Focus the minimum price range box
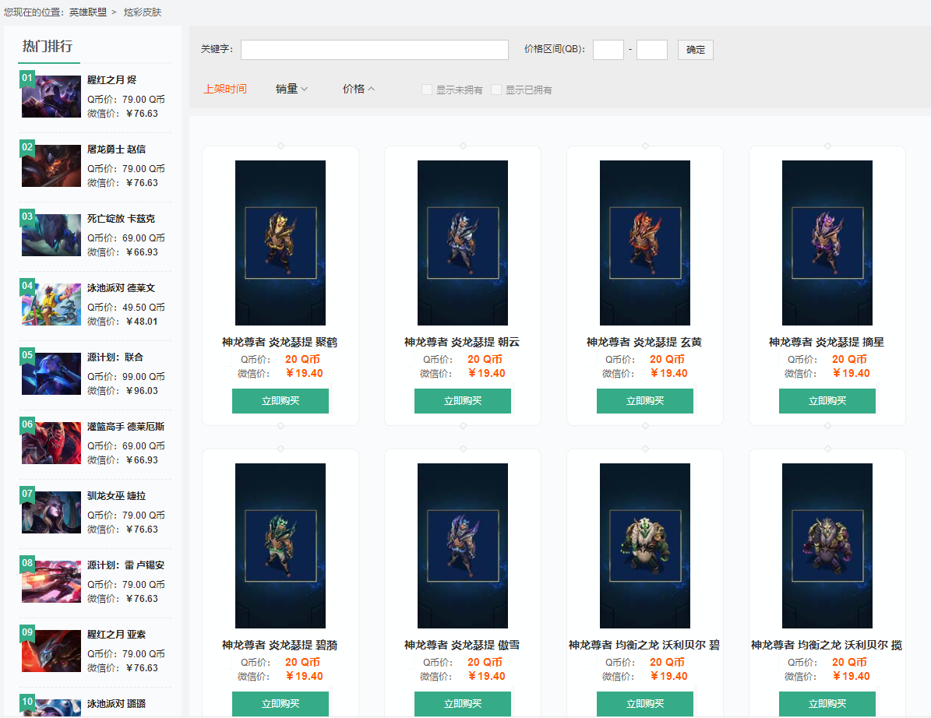This screenshot has height=718, width=931. tap(608, 50)
